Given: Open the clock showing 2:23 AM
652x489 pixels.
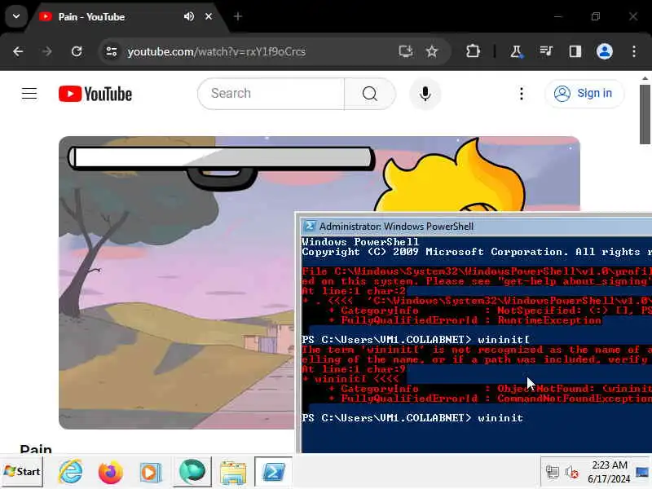Looking at the screenshot, I should [609, 472].
